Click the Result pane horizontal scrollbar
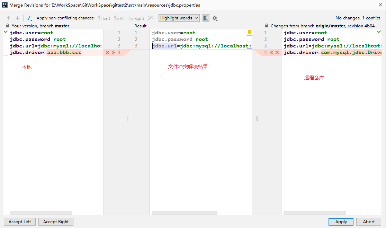Image resolution: width=386 pixels, height=228 pixels. click(x=185, y=213)
